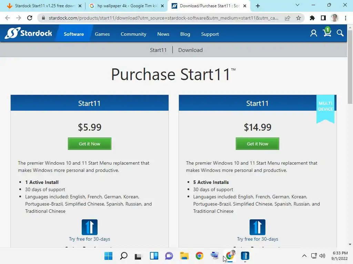
Task: Click the Start11 sub-navigation link
Action: [158, 50]
